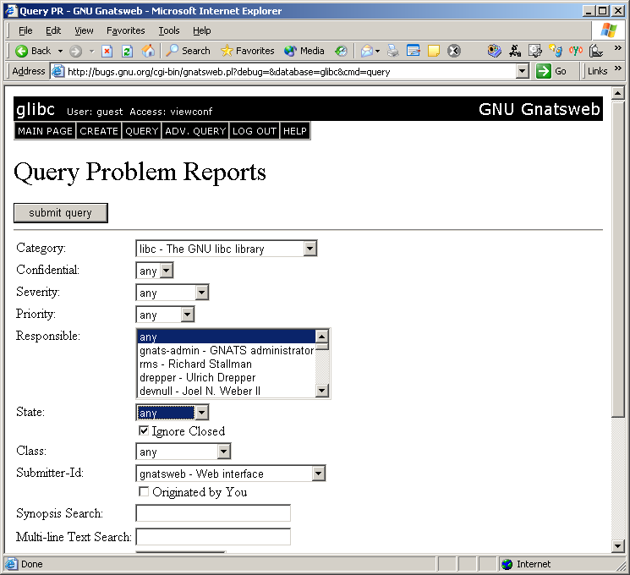
Task: Click the page vertical scrollbar thumb
Action: tap(617, 259)
